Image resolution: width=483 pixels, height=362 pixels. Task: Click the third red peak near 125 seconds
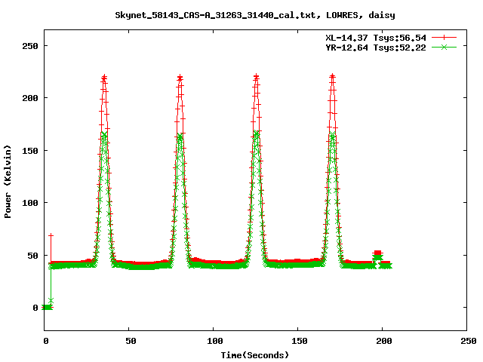(x=256, y=77)
